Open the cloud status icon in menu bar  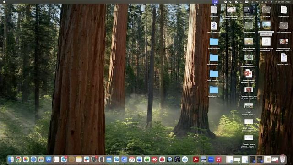236,2
